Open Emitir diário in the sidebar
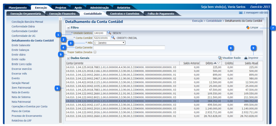Viewport: 276px width, 126px height. coord(19,55)
